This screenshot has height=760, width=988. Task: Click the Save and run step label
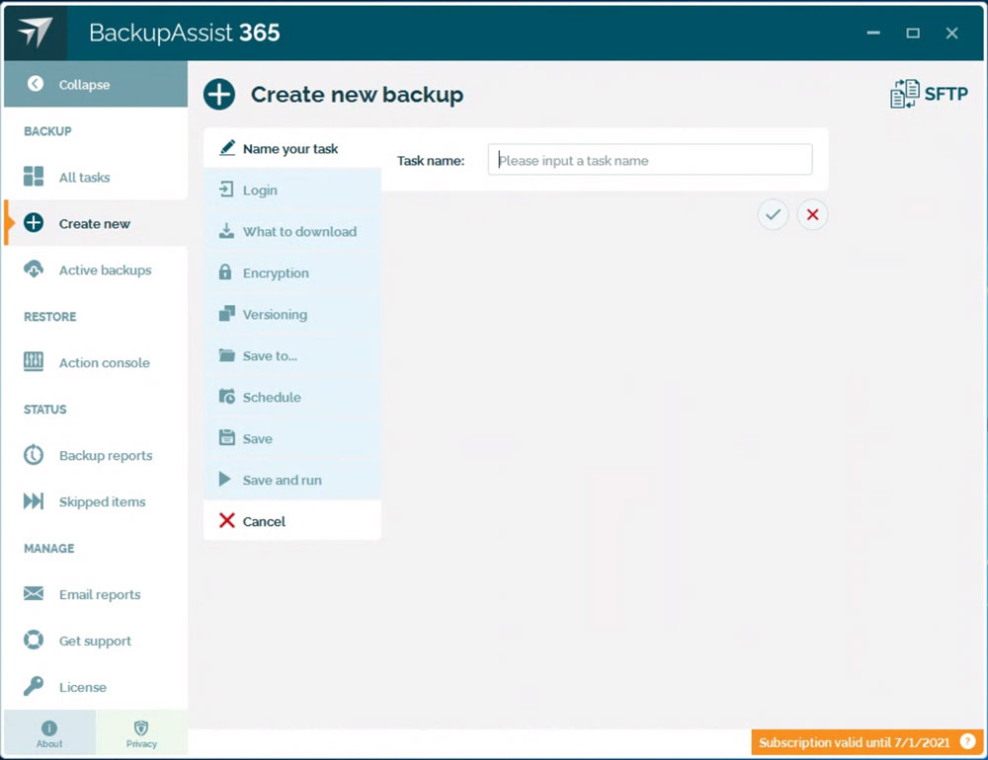283,481
